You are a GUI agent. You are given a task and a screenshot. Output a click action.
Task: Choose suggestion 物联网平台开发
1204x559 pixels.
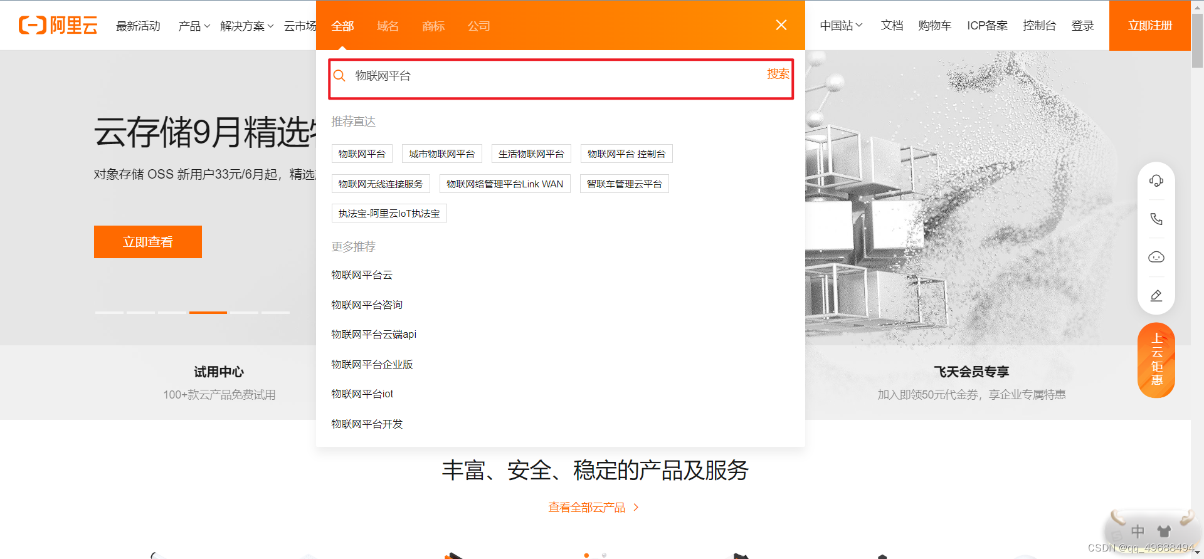click(367, 424)
